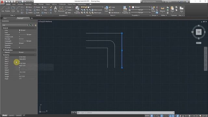Screen dimensions: 208x117
Task: Click the Group tool
Action: point(153,9)
